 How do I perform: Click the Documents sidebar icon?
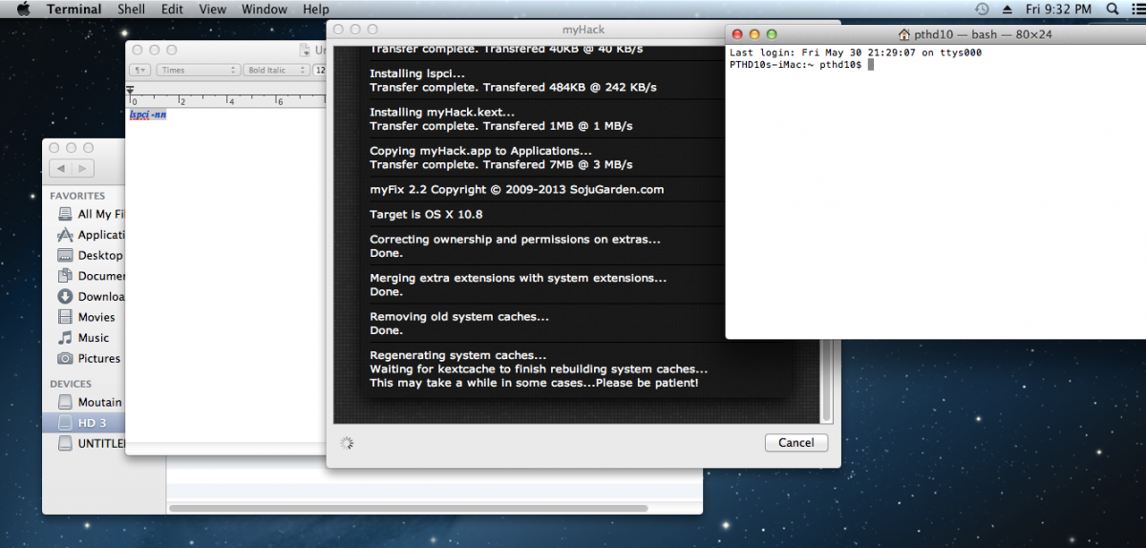pos(65,276)
